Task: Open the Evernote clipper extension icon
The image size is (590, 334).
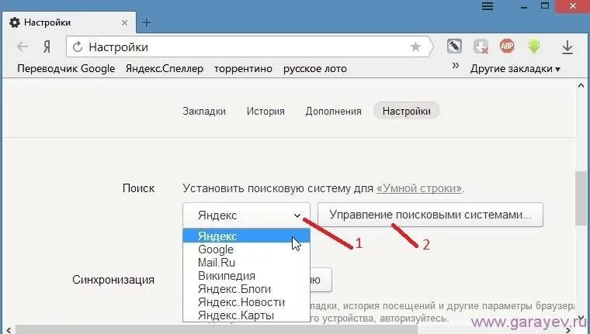Action: click(x=454, y=46)
